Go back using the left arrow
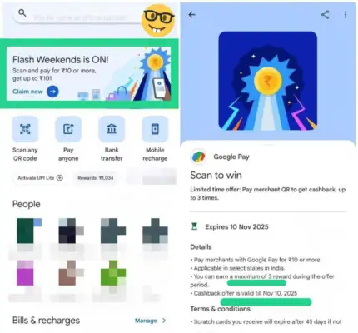This screenshot has width=358, height=333. (192, 15)
